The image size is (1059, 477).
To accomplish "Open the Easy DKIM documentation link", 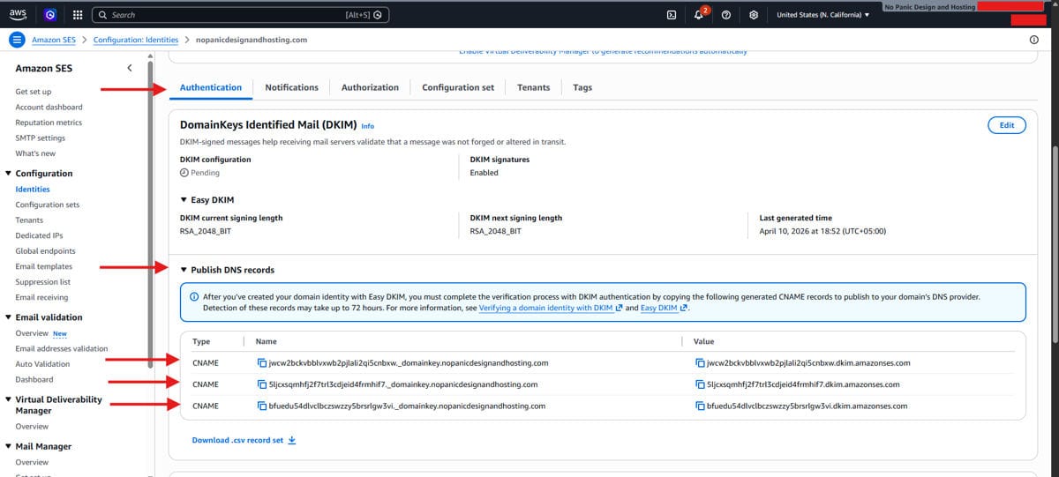I will 664,309.
